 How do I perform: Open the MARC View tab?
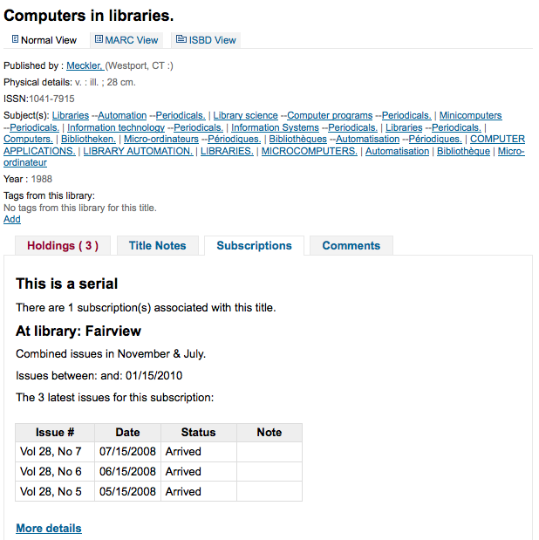coord(126,40)
